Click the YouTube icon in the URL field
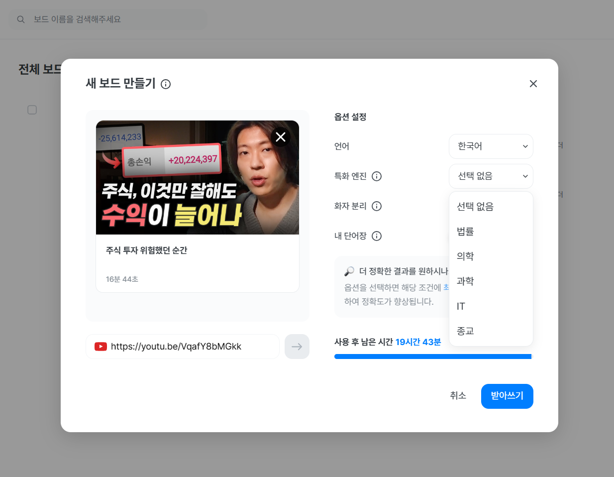Image resolution: width=614 pixels, height=477 pixels. point(101,347)
